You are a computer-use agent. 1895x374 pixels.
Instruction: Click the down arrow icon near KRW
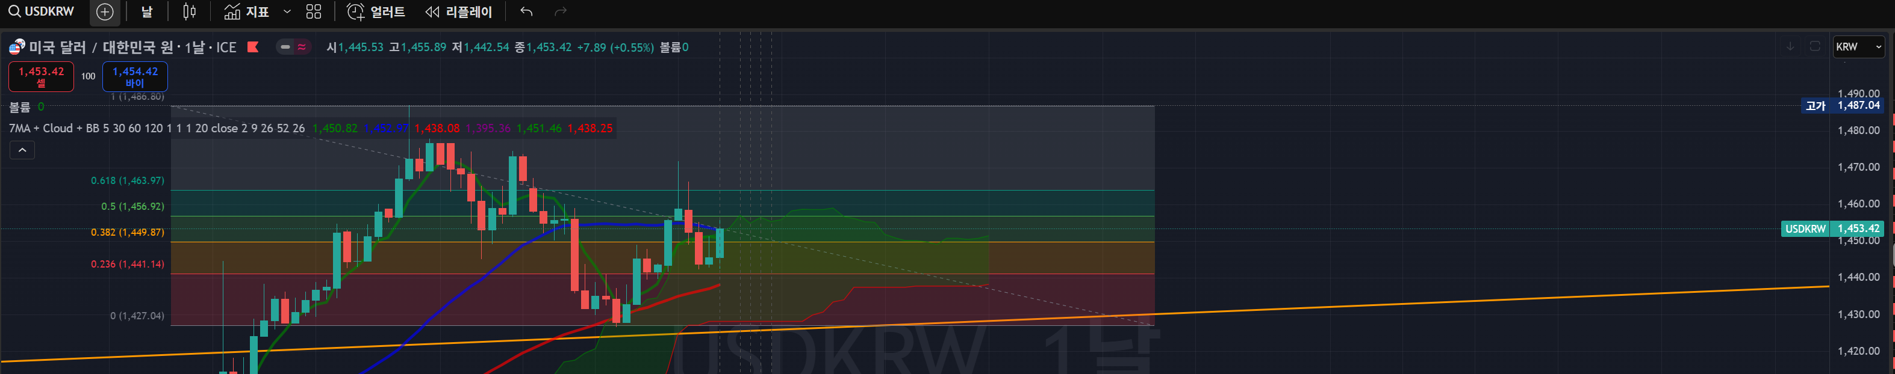point(1790,46)
